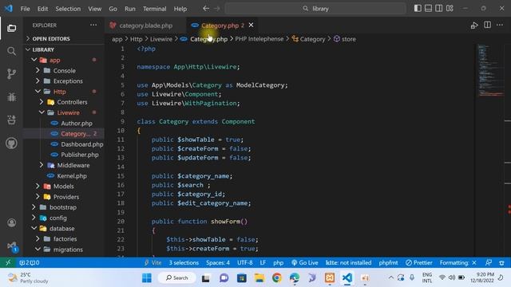
Task: Open XAMPP from the taskbar
Action: pyautogui.click(x=330, y=278)
